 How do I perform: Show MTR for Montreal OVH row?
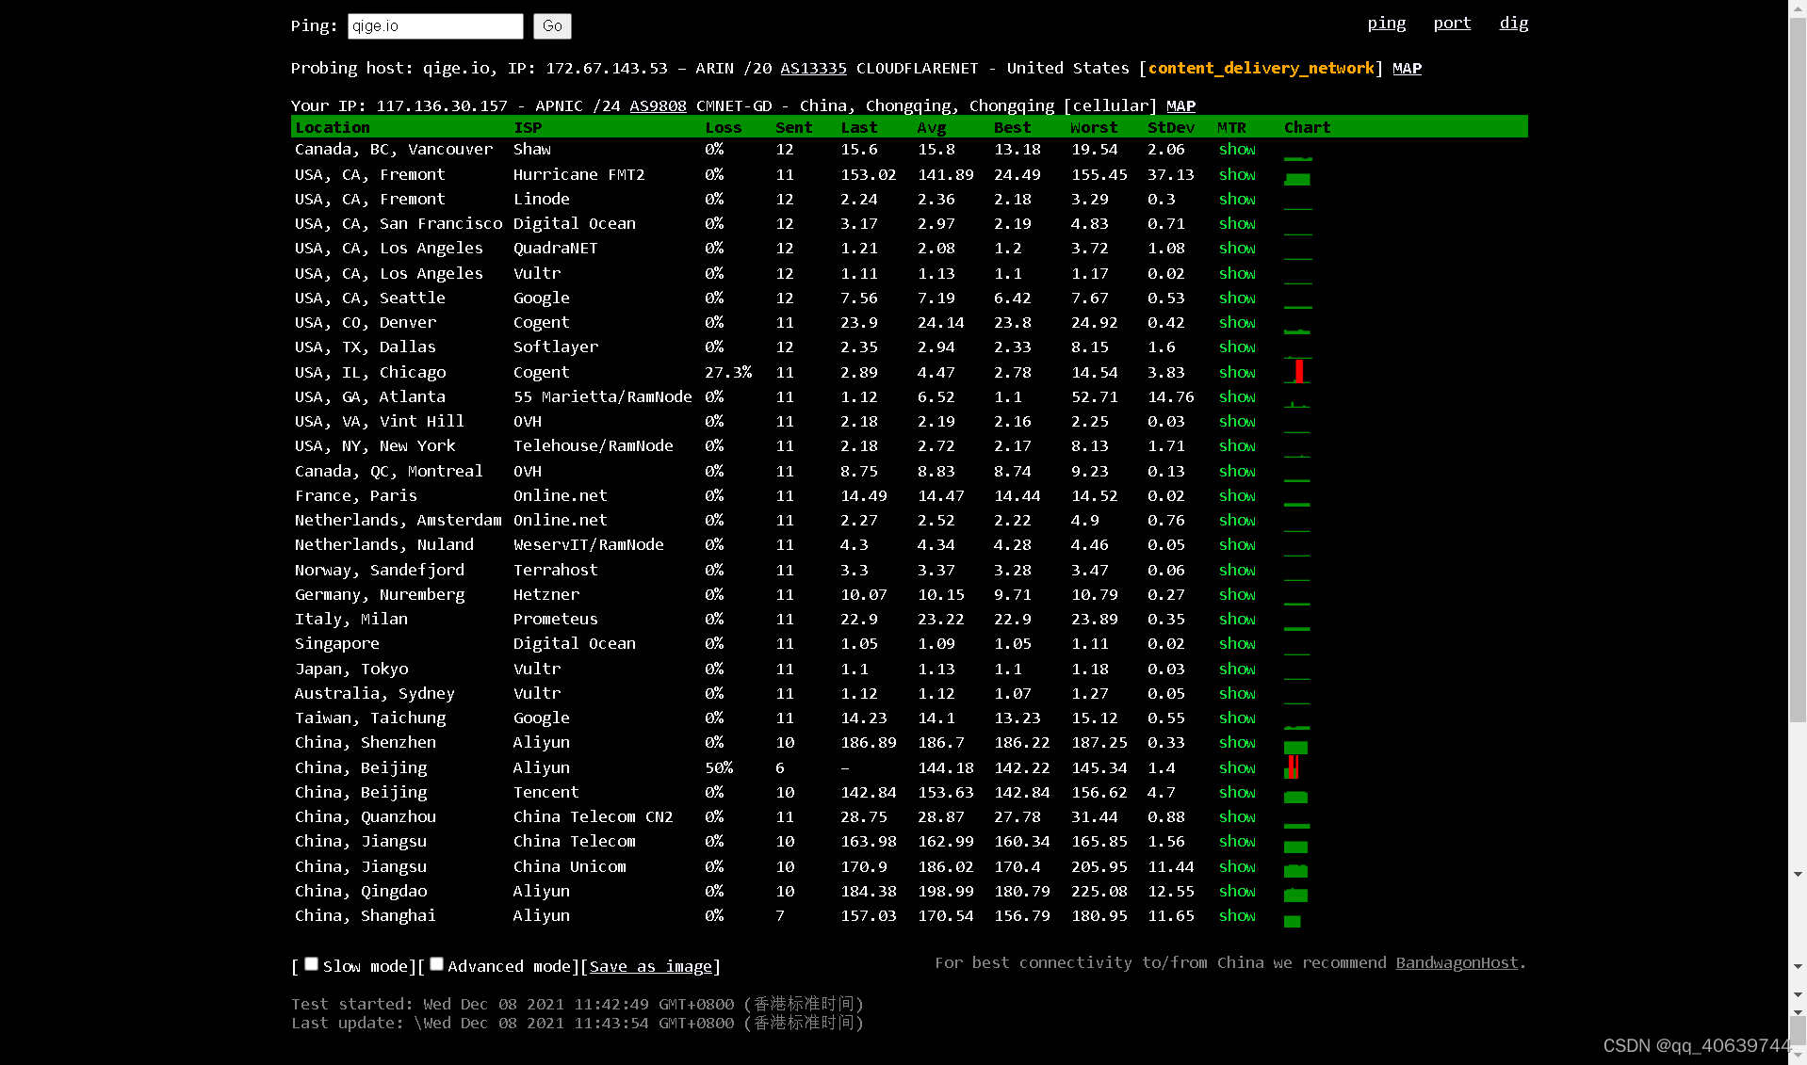[x=1237, y=471]
